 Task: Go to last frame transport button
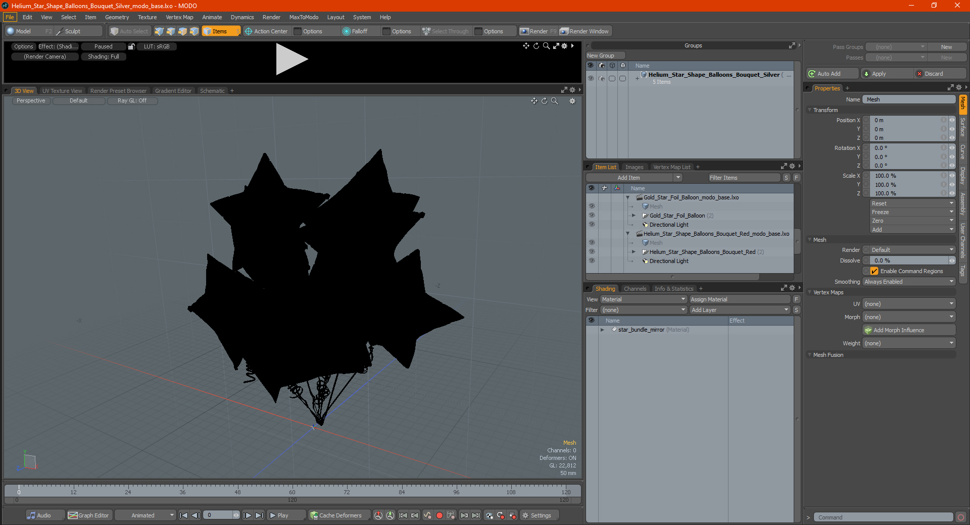click(x=259, y=515)
